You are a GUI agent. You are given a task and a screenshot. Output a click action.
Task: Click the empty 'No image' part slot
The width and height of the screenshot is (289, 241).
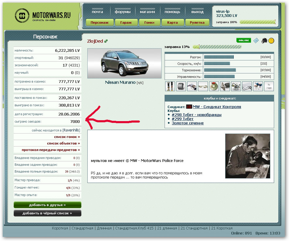269,86
